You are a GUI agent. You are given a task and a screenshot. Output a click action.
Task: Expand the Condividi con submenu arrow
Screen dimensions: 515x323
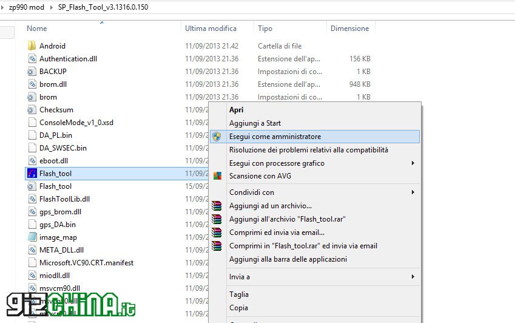pos(412,192)
